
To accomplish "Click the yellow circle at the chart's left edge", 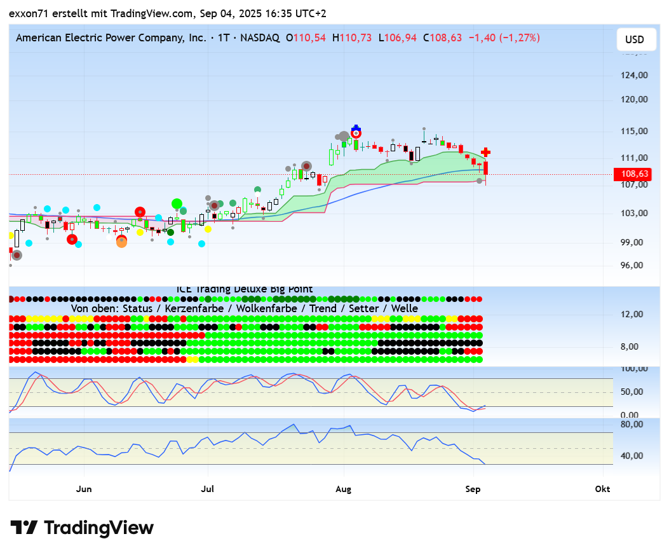I will pyautogui.click(x=11, y=235).
